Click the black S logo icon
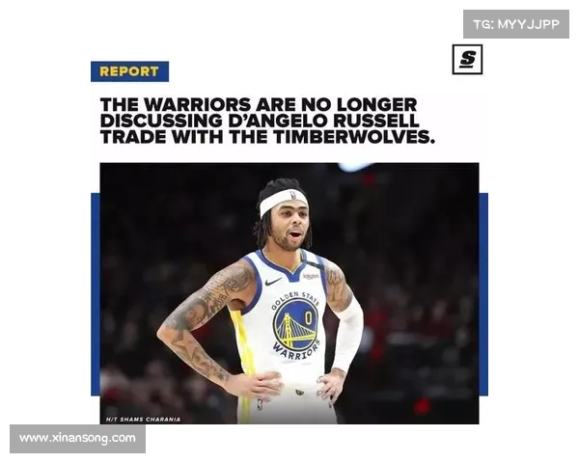This screenshot has height=463, width=579. (467, 60)
